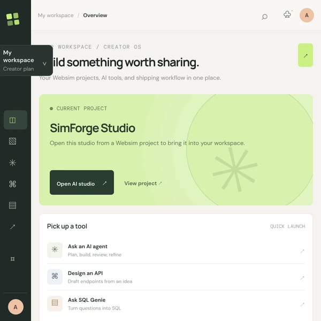321x321 pixels.
Task: Click the SimForge Studio project title
Action: pos(93,128)
